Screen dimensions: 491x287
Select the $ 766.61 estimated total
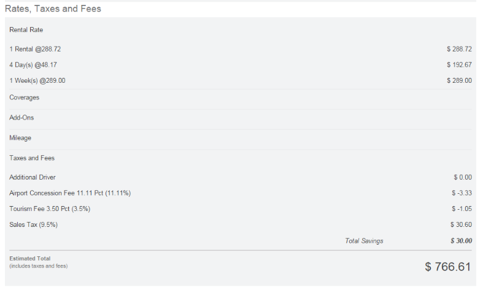point(447,267)
